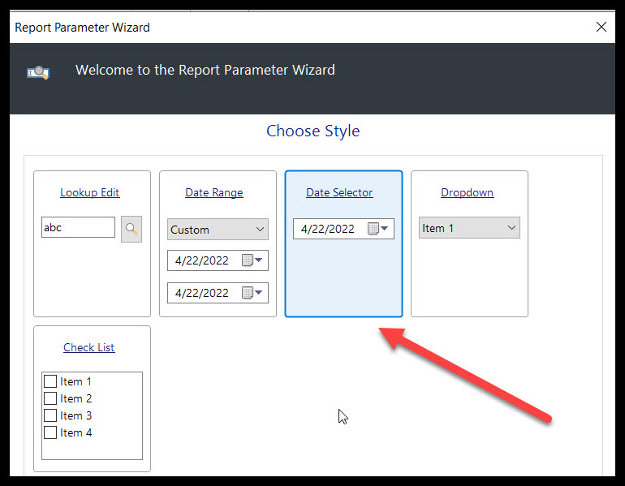Viewport: 625px width, 486px height.
Task: Select the Lookup Edit style link
Action: click(x=90, y=192)
